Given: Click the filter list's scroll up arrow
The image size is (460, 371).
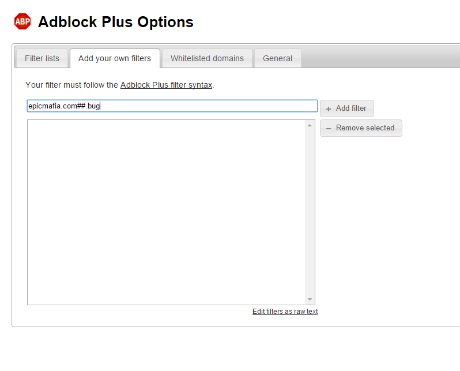Looking at the screenshot, I should point(310,125).
